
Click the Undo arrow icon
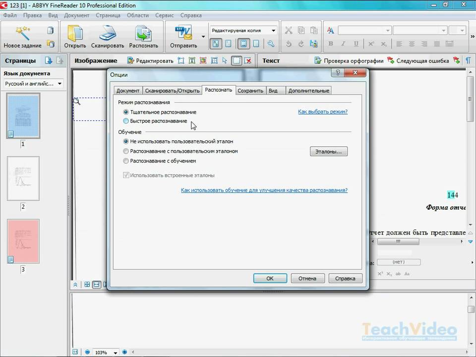click(289, 44)
